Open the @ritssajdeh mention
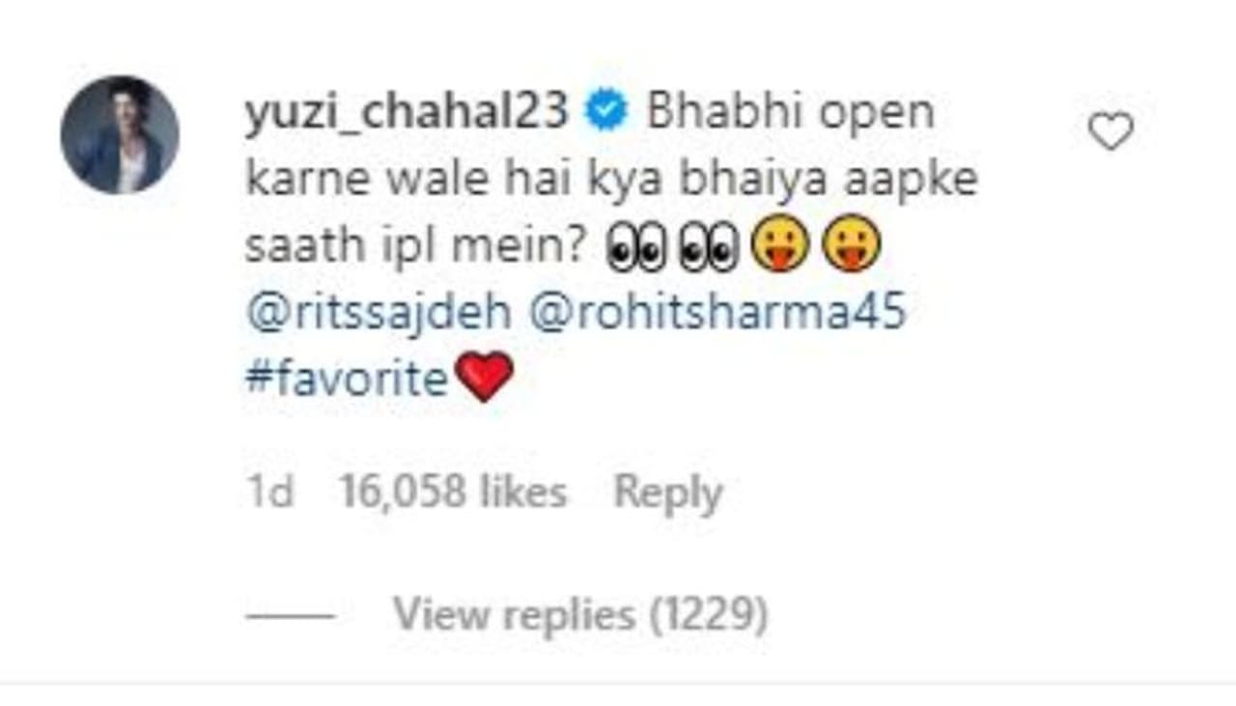The image size is (1236, 706). click(x=378, y=315)
